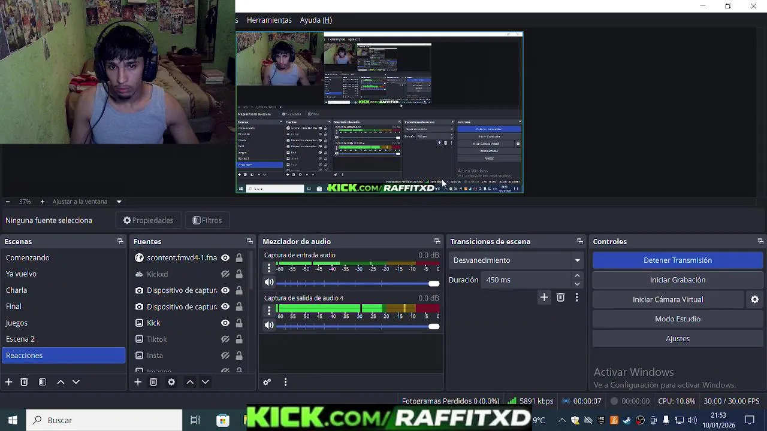Screen dimensions: 767x431
Task: Click Iniciar Grabación button
Action: coord(678,280)
